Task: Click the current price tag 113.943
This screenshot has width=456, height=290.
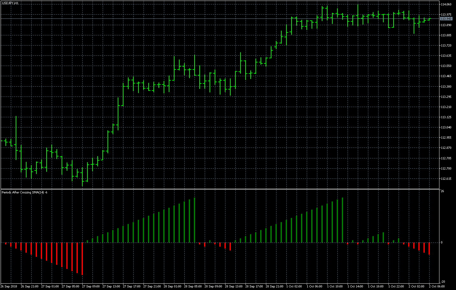Action: (446, 19)
